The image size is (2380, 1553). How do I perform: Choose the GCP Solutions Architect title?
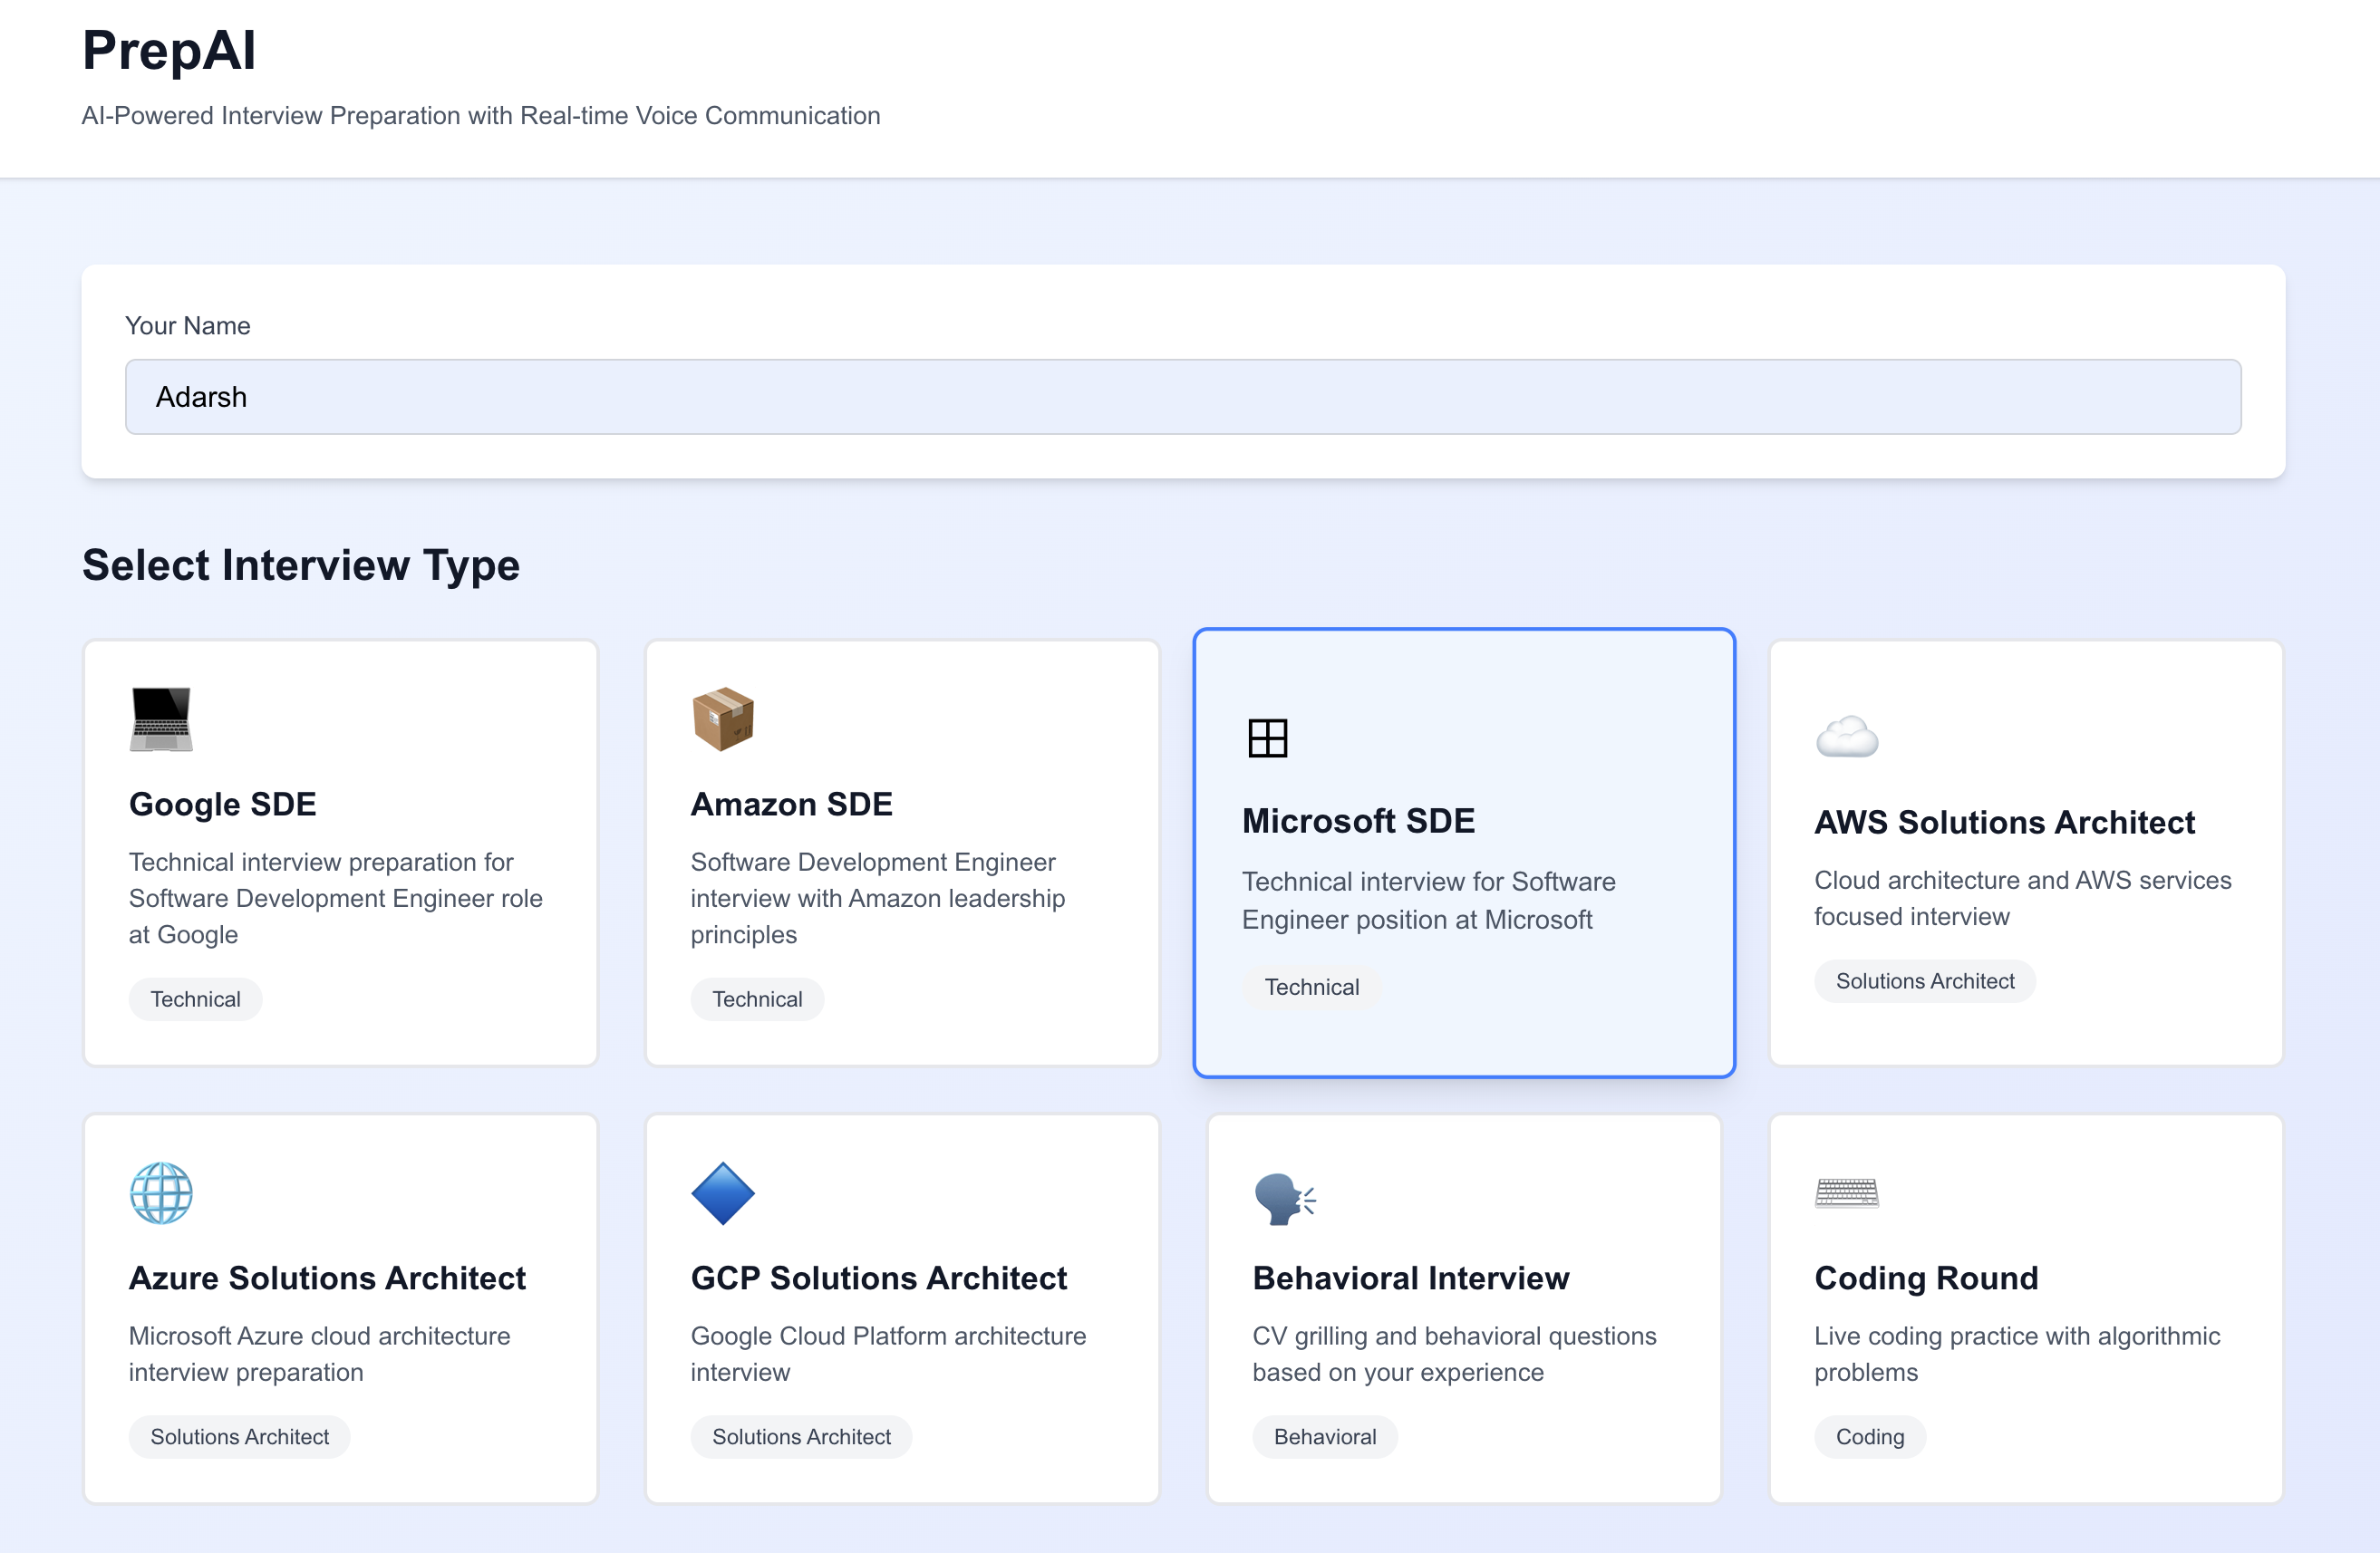pos(878,1278)
